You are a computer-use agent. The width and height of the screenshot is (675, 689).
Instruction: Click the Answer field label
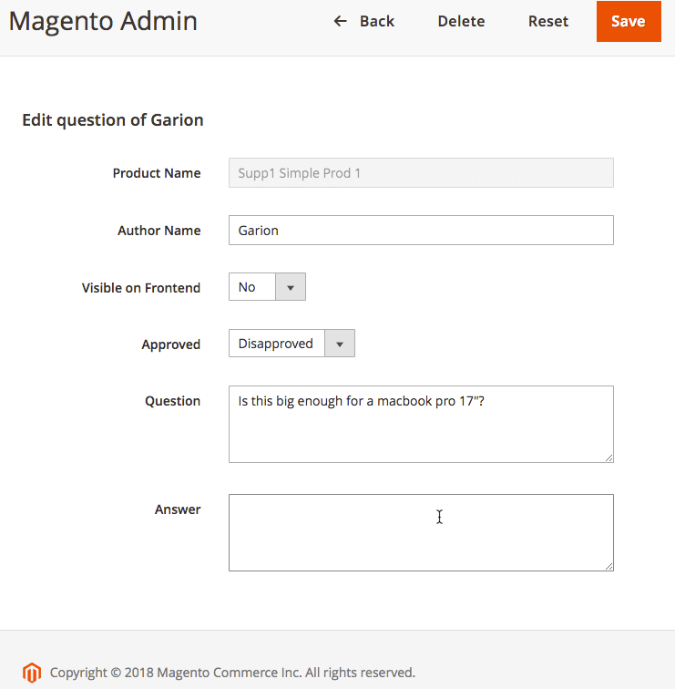coord(178,509)
